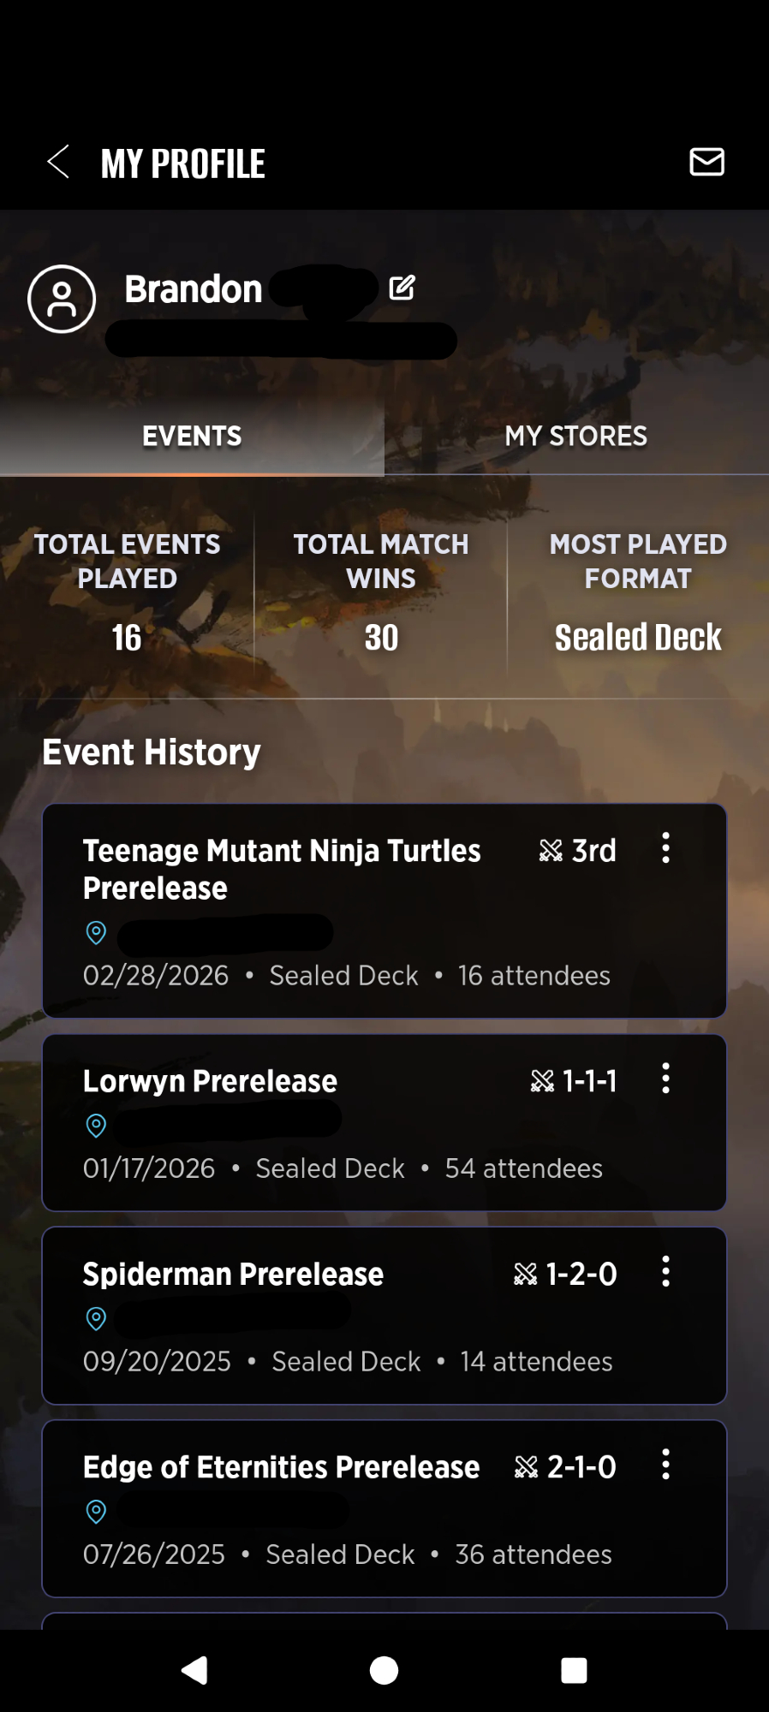This screenshot has height=1712, width=769.
Task: Switch to the My Stores tab
Action: pyautogui.click(x=575, y=436)
